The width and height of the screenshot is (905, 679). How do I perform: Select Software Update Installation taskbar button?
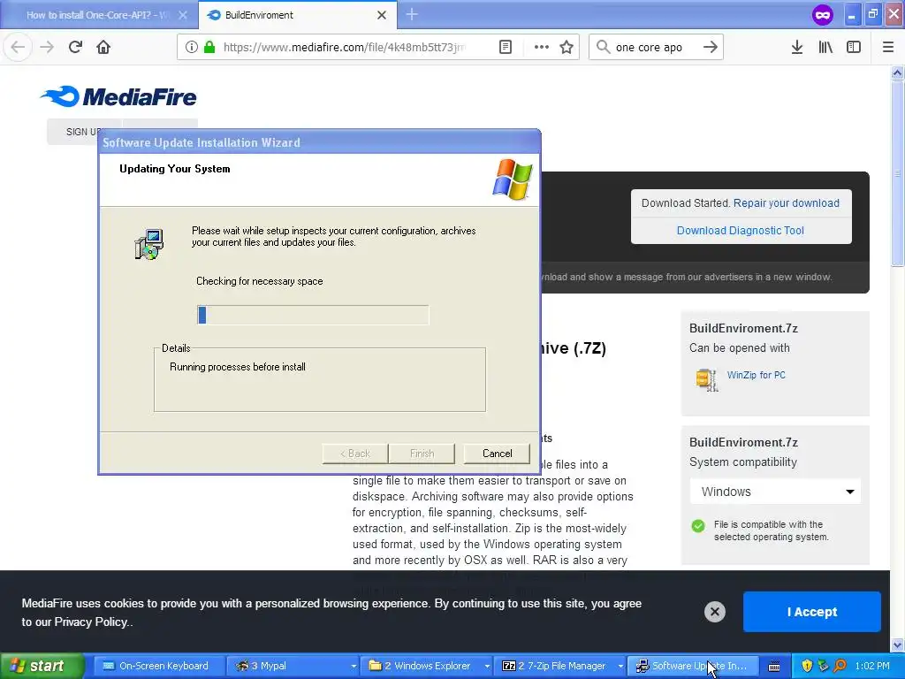pyautogui.click(x=693, y=666)
